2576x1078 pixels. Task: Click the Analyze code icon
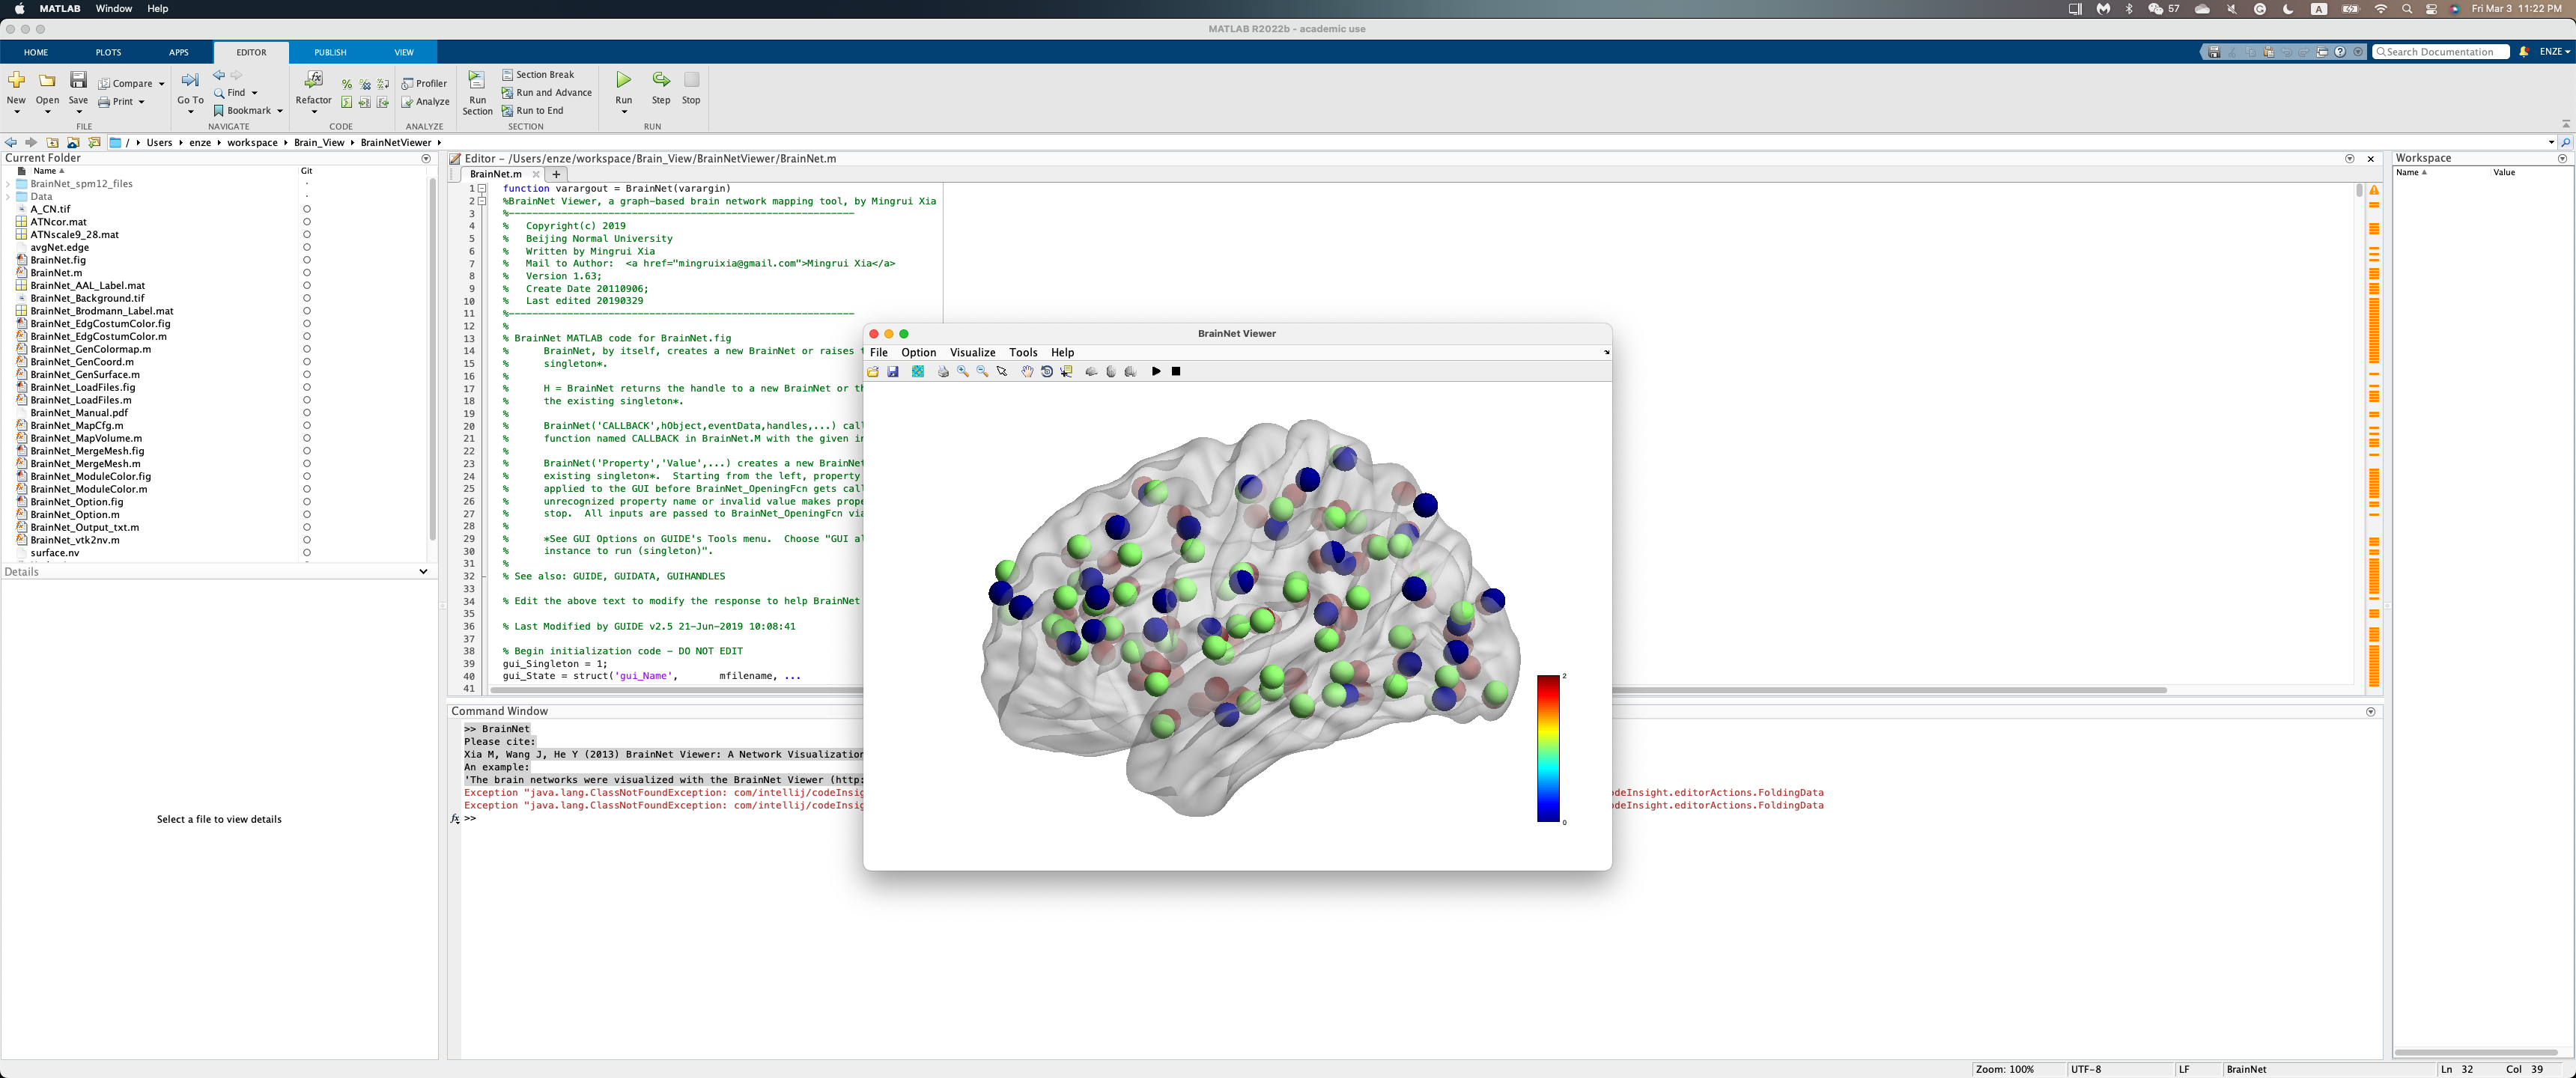[x=425, y=101]
